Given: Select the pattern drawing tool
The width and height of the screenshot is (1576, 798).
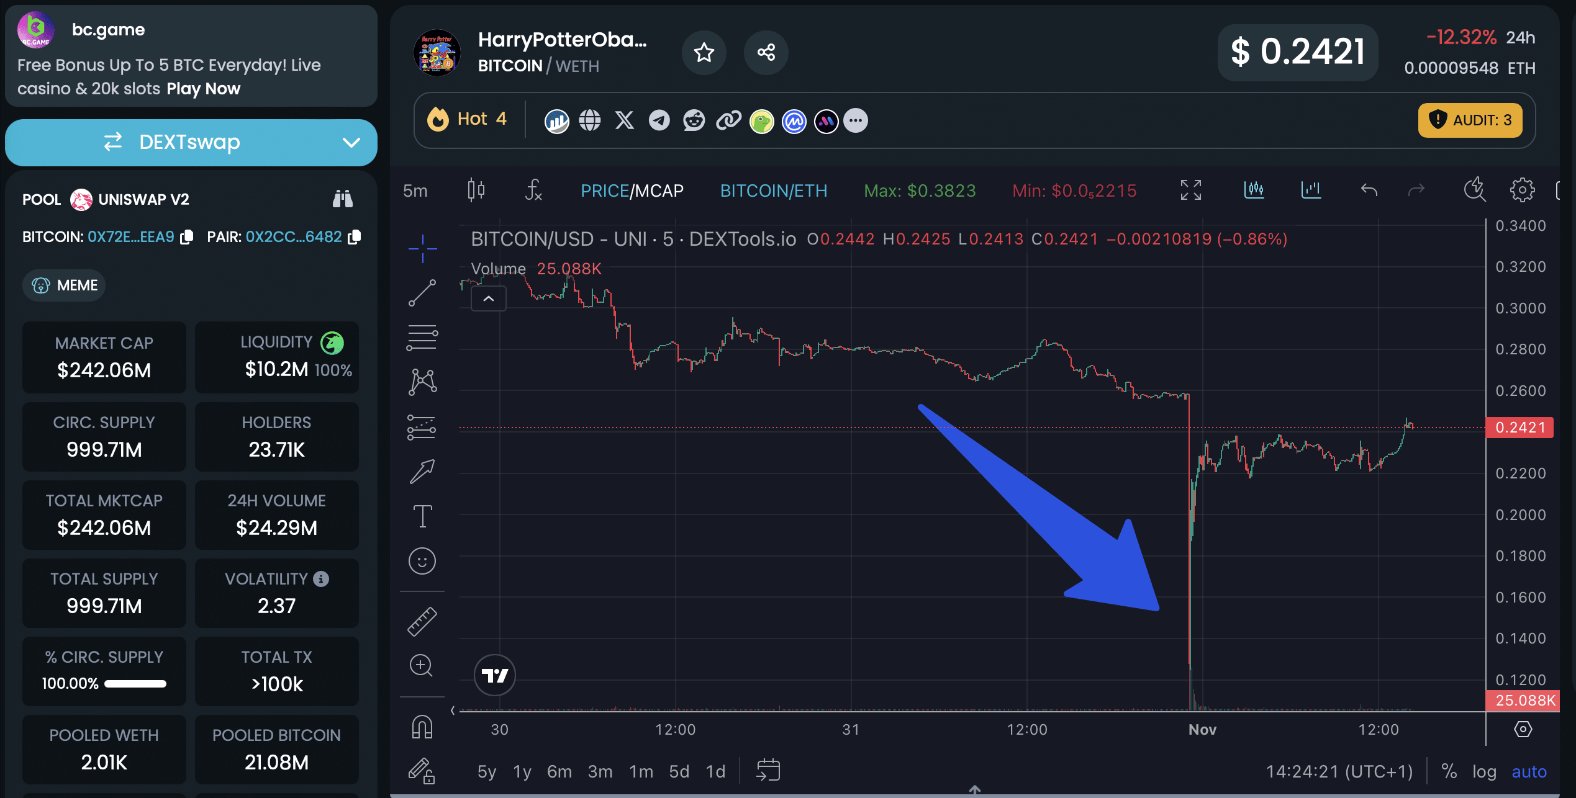Looking at the screenshot, I should (422, 382).
